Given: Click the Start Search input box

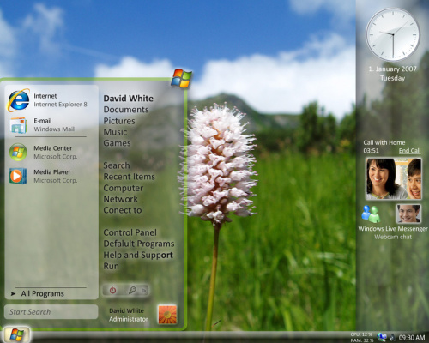Looking at the screenshot, I should pyautogui.click(x=51, y=312).
